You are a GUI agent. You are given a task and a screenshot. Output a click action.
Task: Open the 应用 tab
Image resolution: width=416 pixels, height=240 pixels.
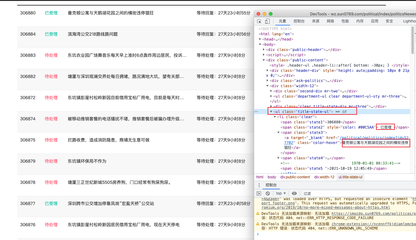tap(375, 21)
